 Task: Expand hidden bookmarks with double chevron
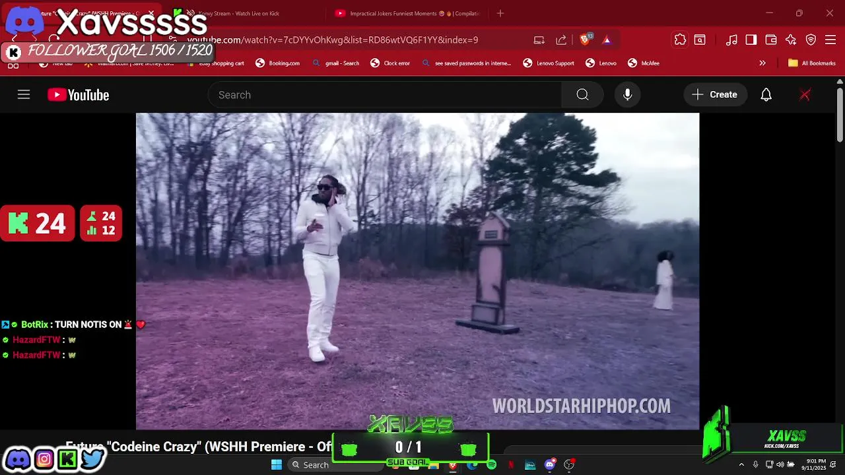[762, 63]
